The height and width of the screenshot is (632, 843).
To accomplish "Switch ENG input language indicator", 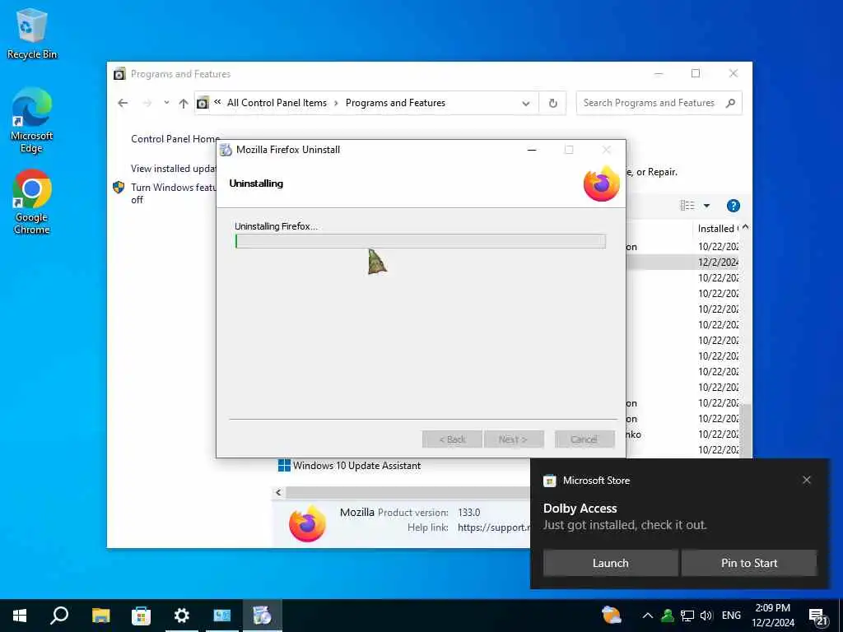I will [731, 616].
